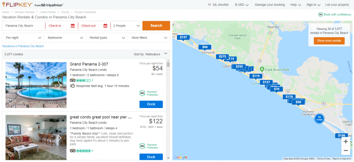Go to Florida Panhandle breadcrumb
Screen dimensions: 354x162
[85, 12]
